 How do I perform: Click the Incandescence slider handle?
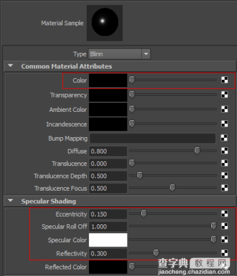(x=132, y=124)
